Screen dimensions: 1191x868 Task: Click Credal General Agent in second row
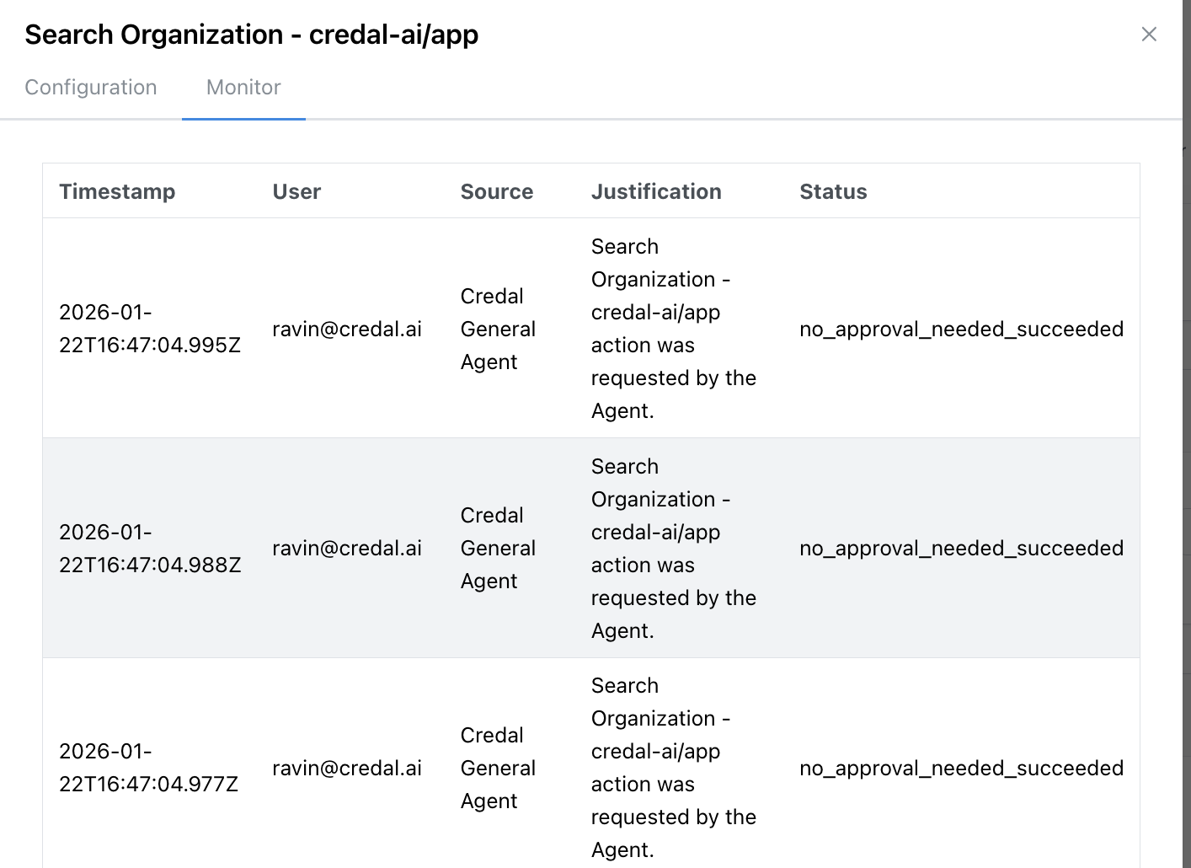pyautogui.click(x=498, y=548)
